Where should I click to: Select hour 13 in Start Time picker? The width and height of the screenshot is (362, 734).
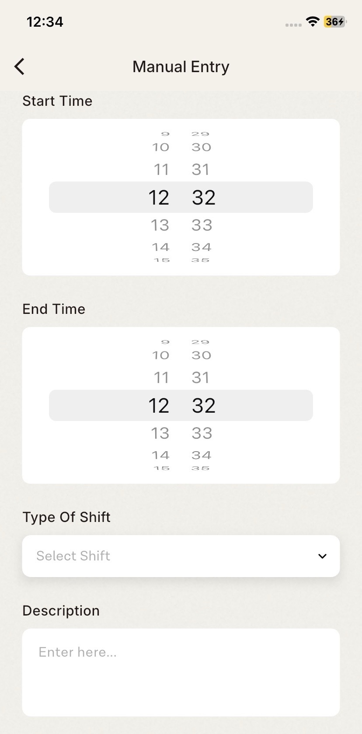[x=160, y=225]
